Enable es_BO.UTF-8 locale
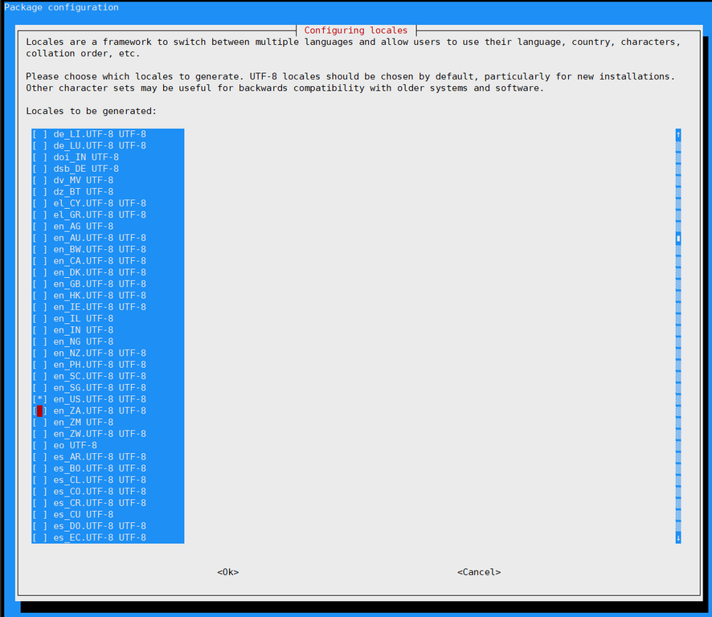Viewport: 712px width, 617px height. coord(39,468)
